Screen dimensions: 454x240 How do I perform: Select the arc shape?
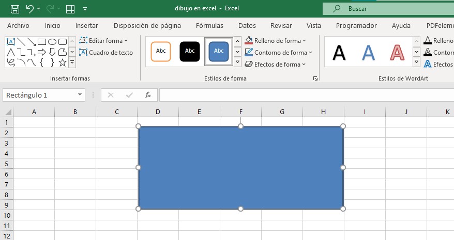click(21, 62)
